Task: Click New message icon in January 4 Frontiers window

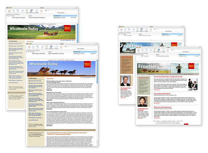Action: (137, 29)
